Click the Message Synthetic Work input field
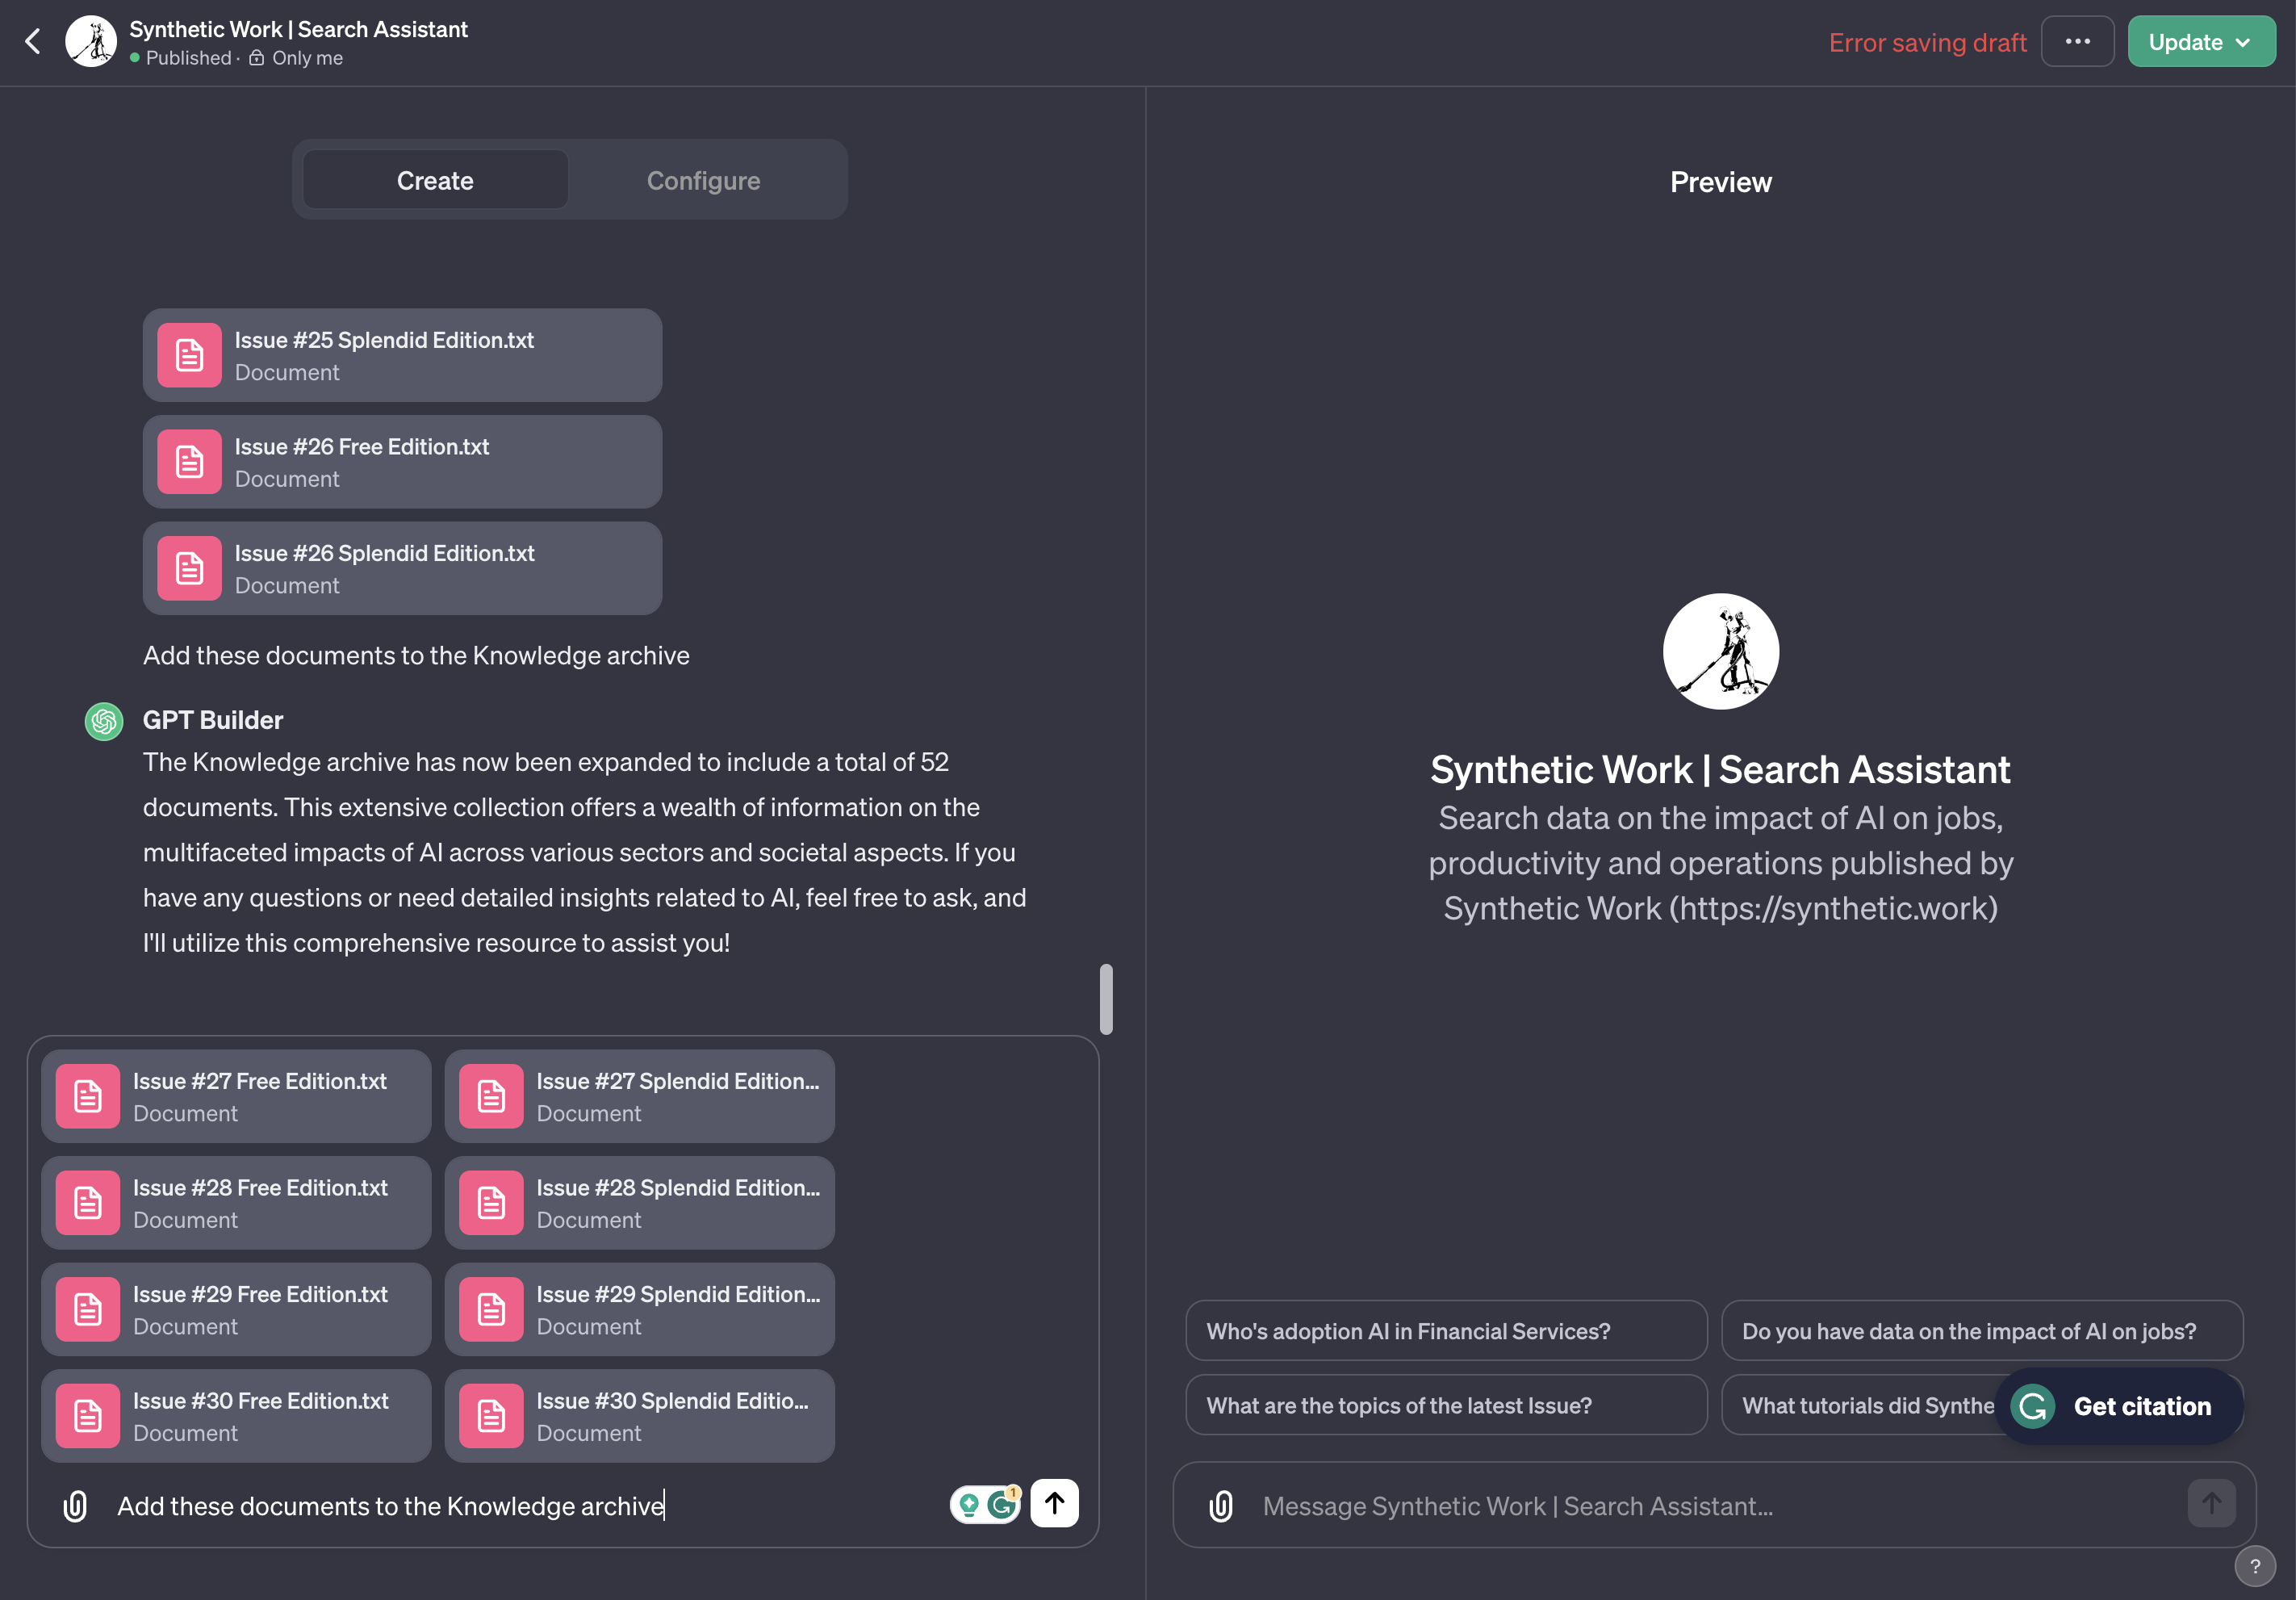Image resolution: width=2296 pixels, height=1600 pixels. [1715, 1506]
